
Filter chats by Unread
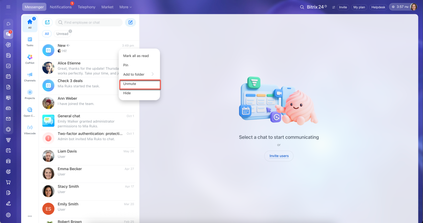tap(62, 34)
